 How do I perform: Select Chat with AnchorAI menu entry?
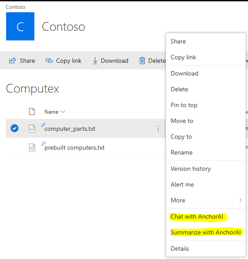tap(206, 216)
